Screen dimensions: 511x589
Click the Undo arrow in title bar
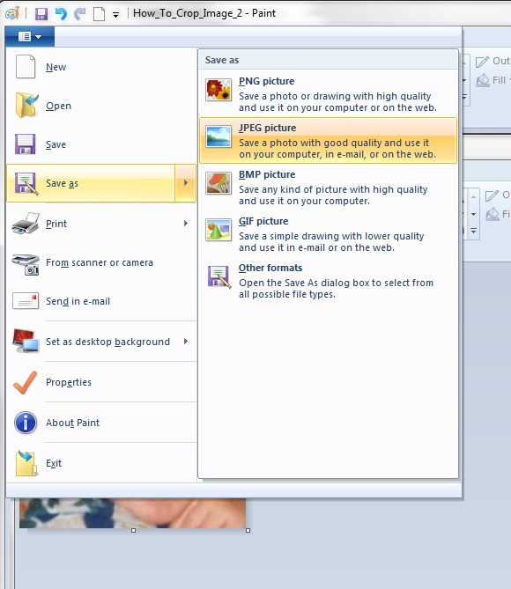pyautogui.click(x=61, y=14)
